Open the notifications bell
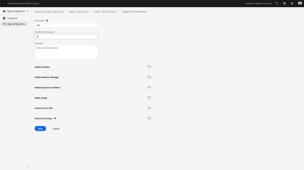 [292, 3]
